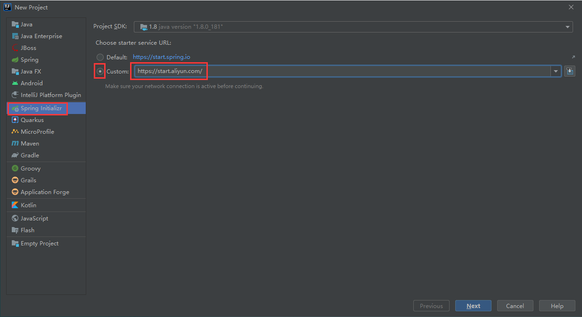Viewport: 582px width, 317px height.
Task: Click the Spring Initializr icon
Action: pos(15,108)
